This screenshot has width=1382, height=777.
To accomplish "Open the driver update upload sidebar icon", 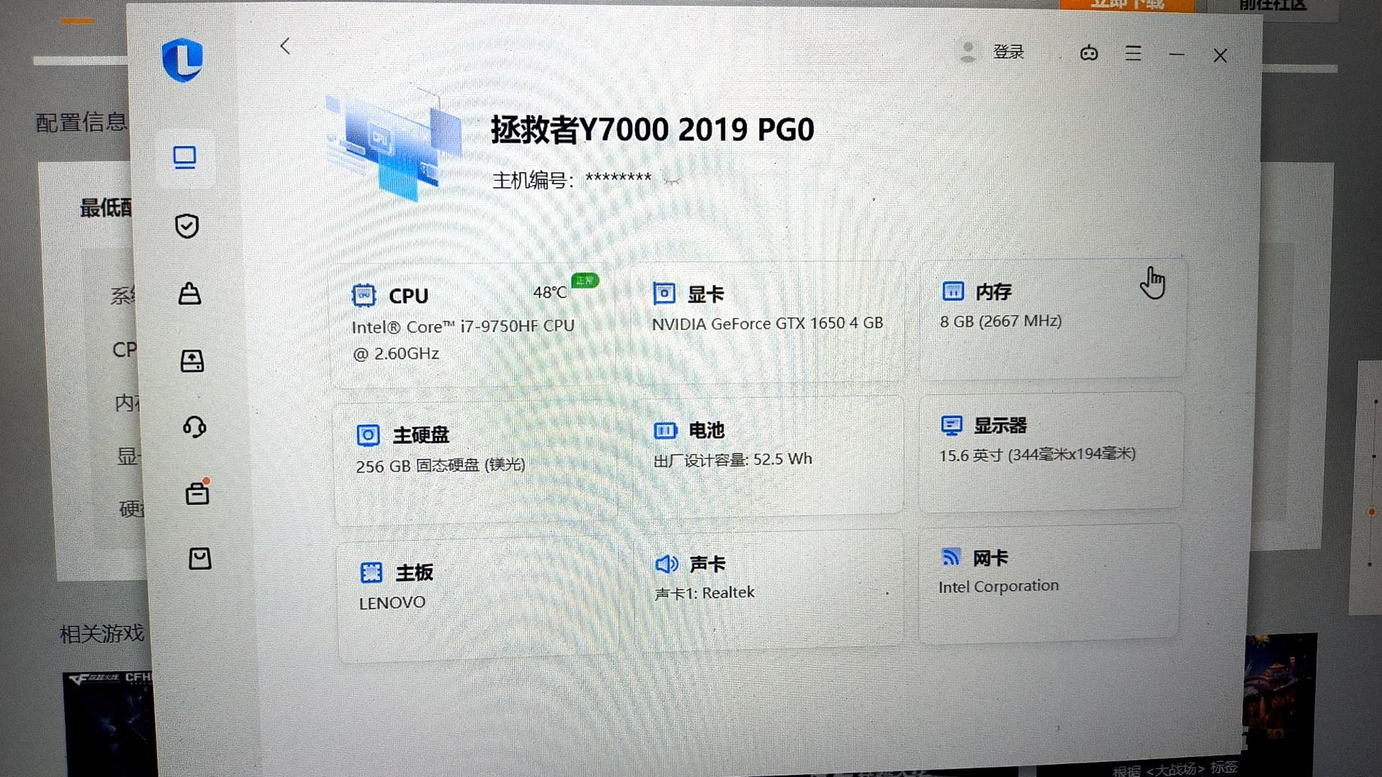I will 192,360.
